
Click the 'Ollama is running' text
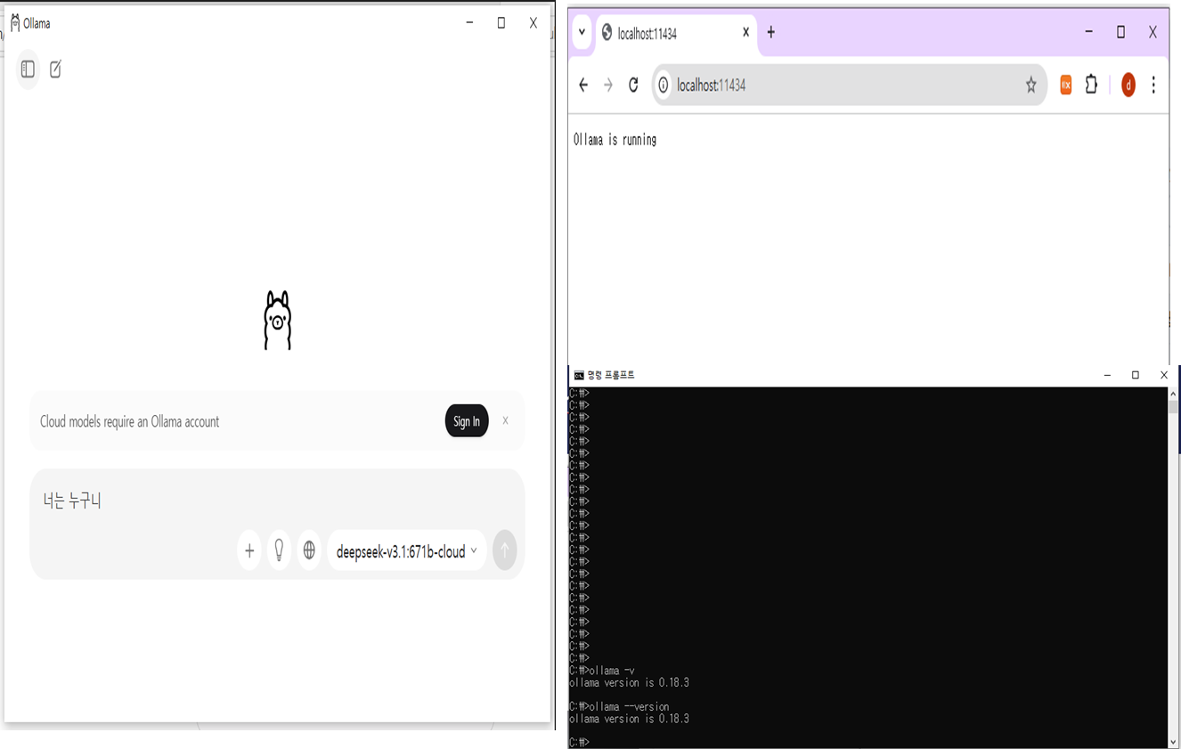click(x=615, y=140)
